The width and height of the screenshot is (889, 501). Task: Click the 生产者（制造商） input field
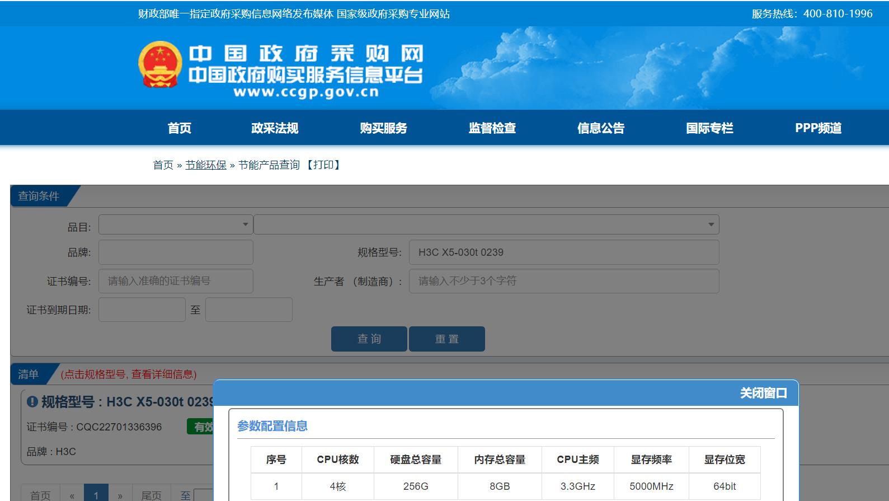(x=564, y=281)
